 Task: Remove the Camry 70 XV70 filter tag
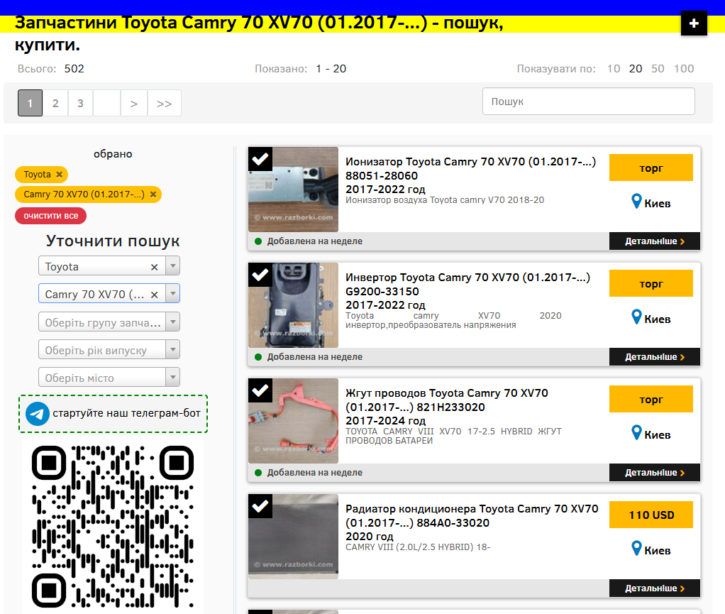153,194
